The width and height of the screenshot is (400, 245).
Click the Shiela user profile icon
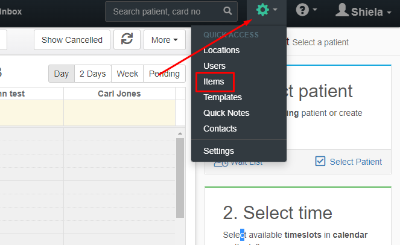tap(342, 10)
